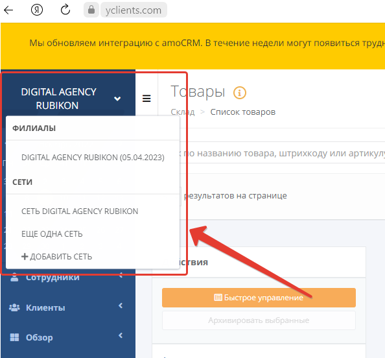
Task: Click the Архивировать выбранные button
Action: point(259,320)
